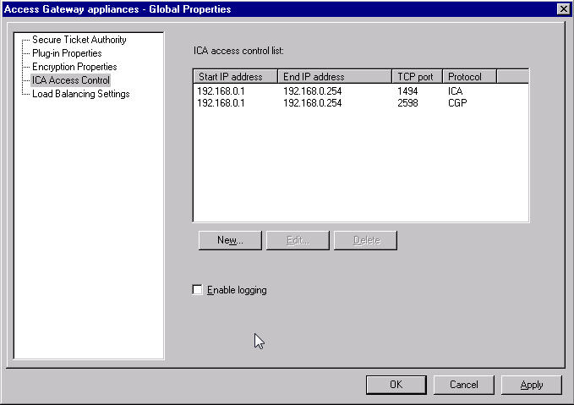574x405 pixels.
Task: Open Plug-in Properties in the tree
Action: coord(67,53)
